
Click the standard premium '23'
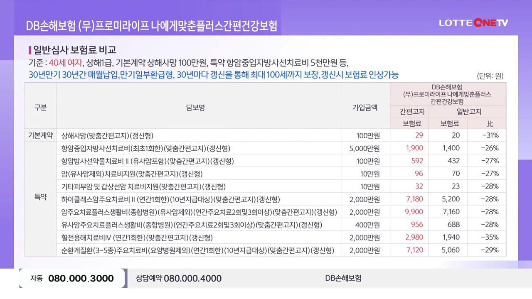click(456, 186)
